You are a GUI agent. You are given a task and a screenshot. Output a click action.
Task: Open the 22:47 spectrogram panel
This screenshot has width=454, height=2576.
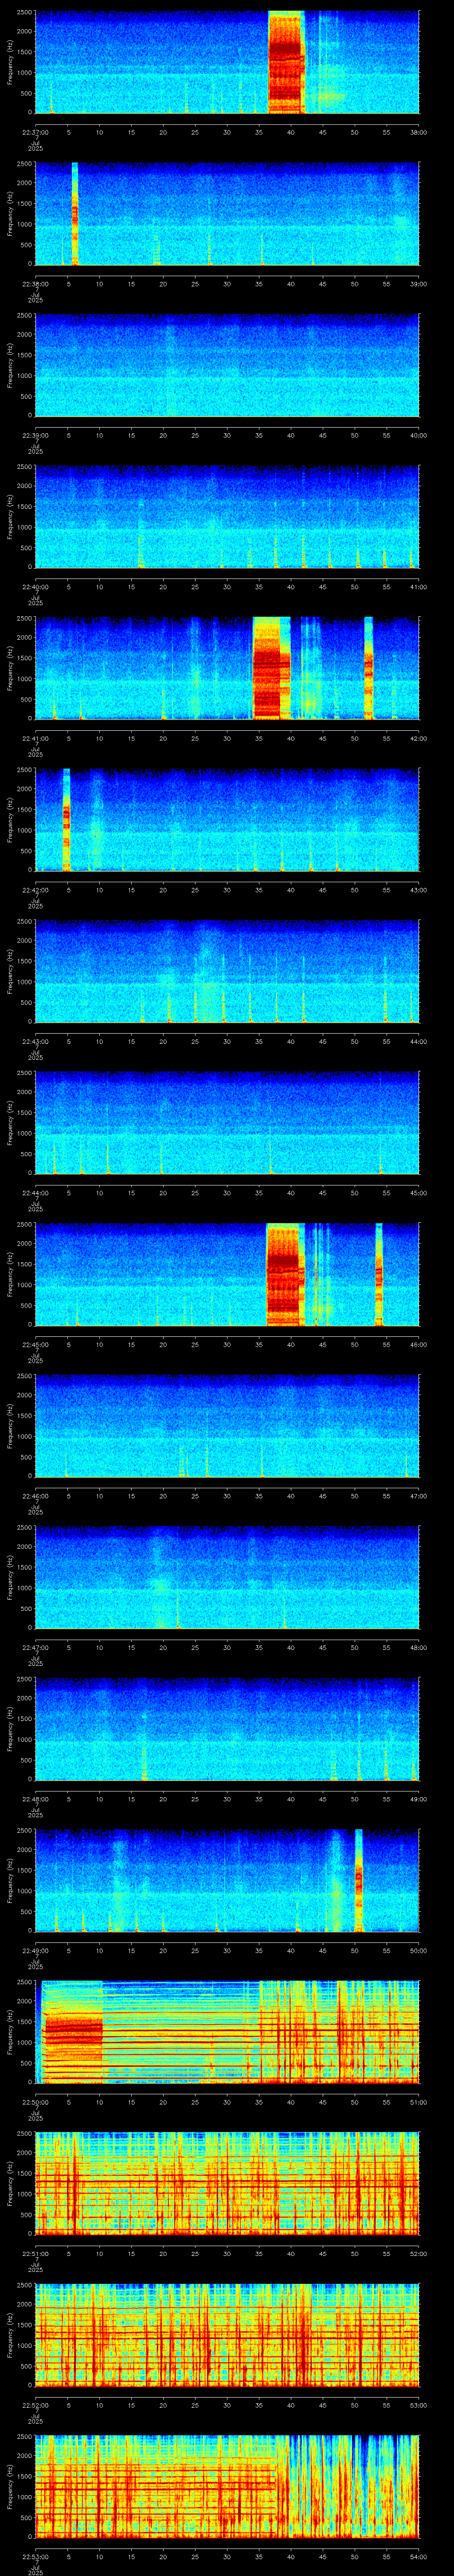[227, 1577]
